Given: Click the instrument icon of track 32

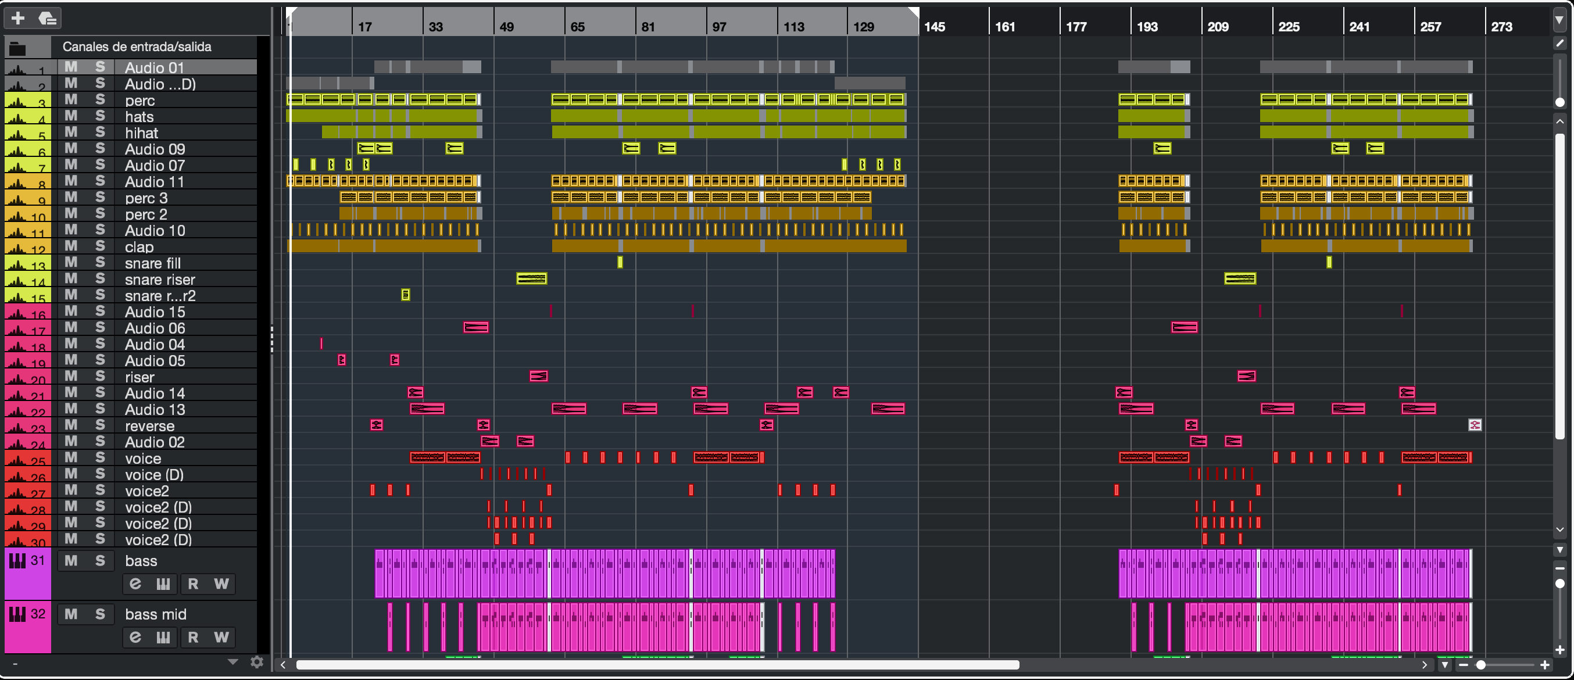Looking at the screenshot, I should pos(17,613).
